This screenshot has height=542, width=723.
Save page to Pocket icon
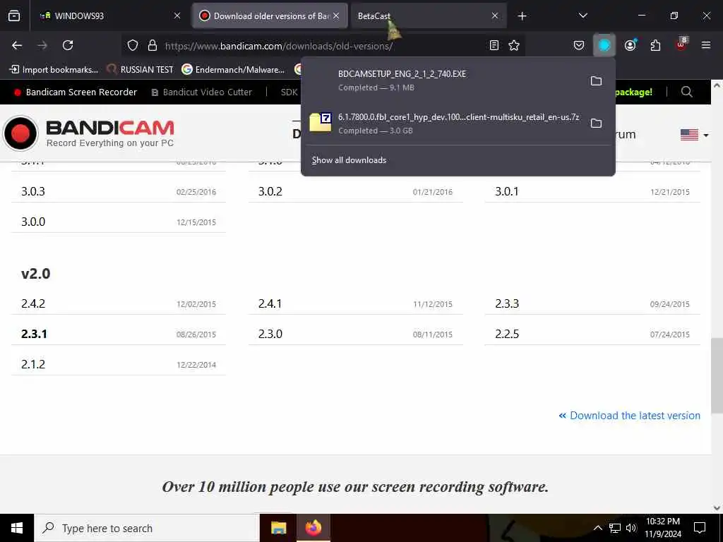579,45
